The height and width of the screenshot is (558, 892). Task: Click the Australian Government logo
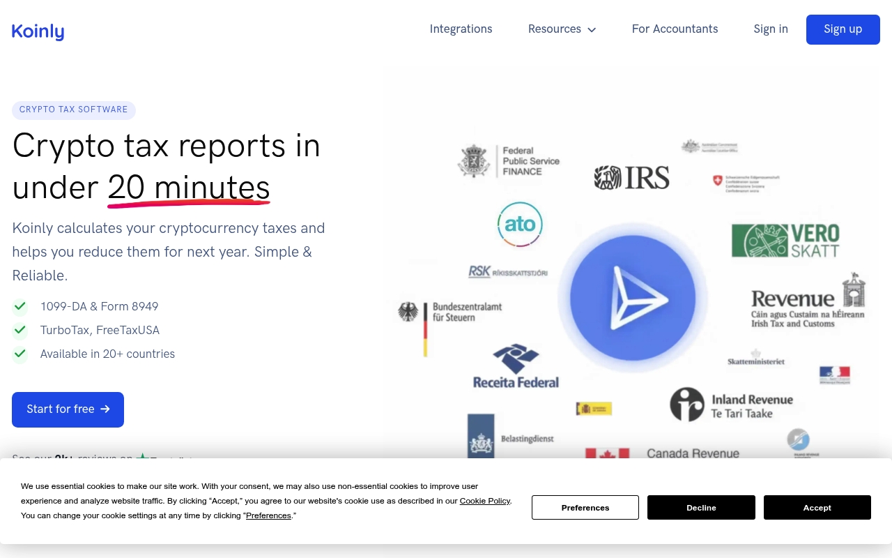[x=709, y=146]
